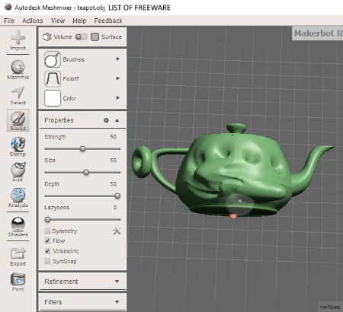This screenshot has height=312, width=343.
Task: Click the teapot handle ring in viewport
Action: click(x=142, y=161)
